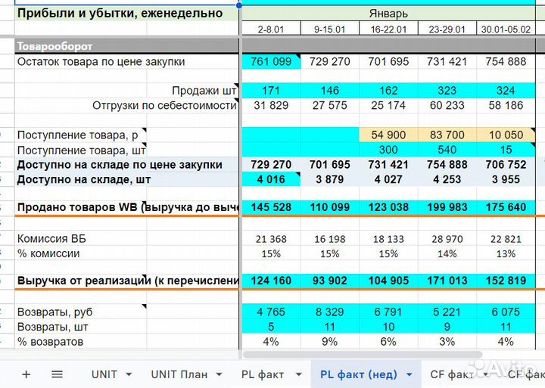Select the commission cell 28 970
The image size is (545, 388).
pos(447,239)
